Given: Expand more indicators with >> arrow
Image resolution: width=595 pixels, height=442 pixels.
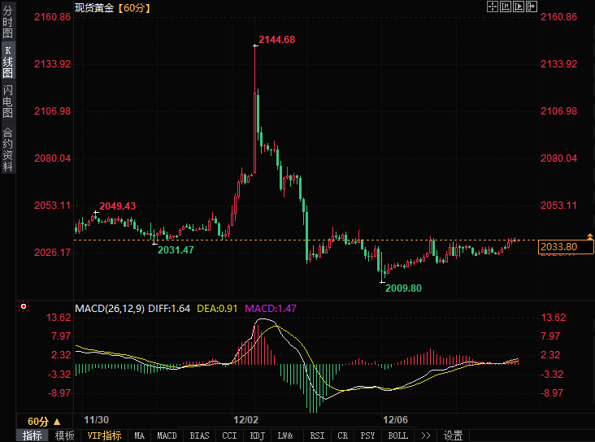Looking at the screenshot, I should (426, 435).
